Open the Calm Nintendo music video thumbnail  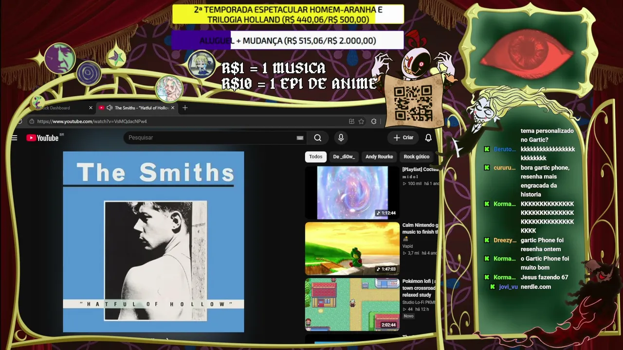tap(352, 248)
